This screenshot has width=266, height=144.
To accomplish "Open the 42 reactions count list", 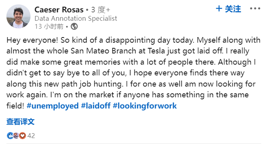I will pos(31,136).
